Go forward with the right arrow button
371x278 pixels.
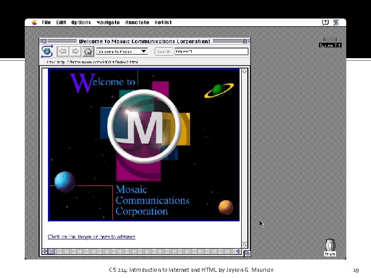coord(75,51)
